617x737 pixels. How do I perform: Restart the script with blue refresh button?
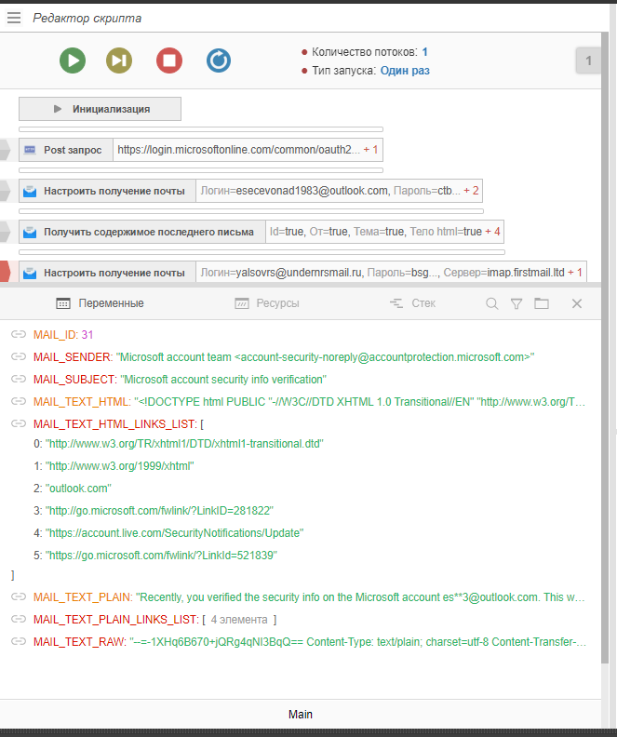[x=219, y=60]
